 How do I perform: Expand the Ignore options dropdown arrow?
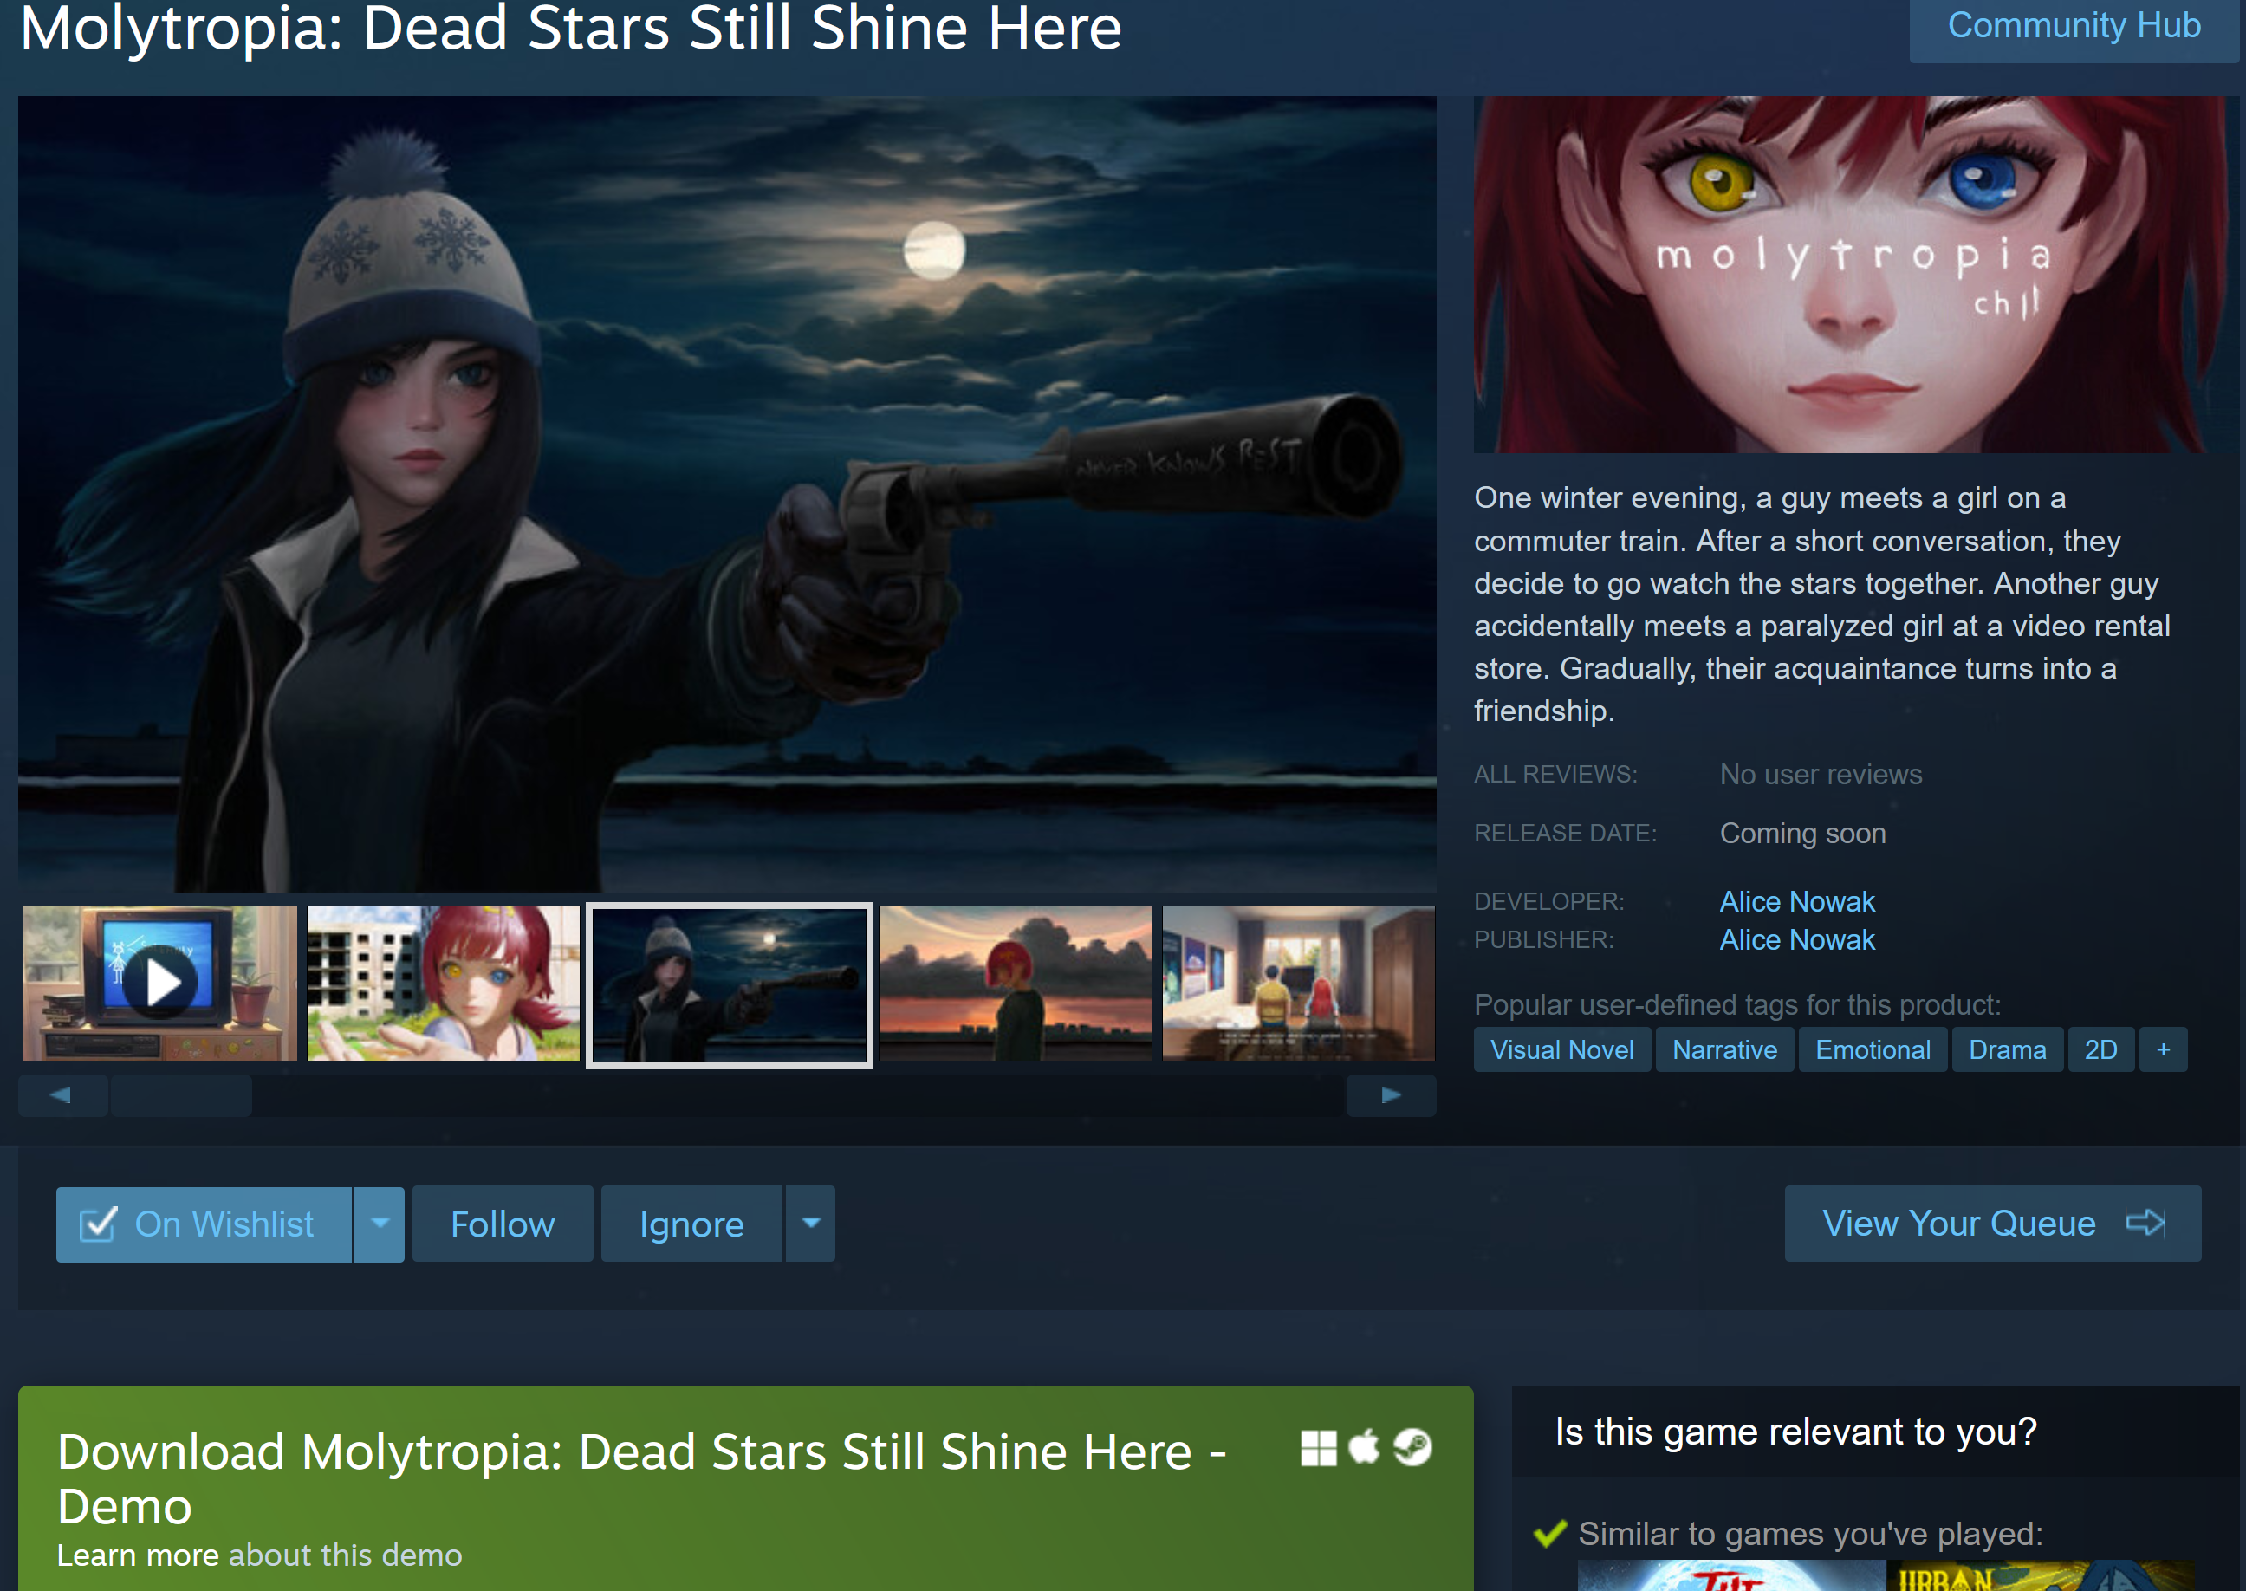tap(810, 1224)
